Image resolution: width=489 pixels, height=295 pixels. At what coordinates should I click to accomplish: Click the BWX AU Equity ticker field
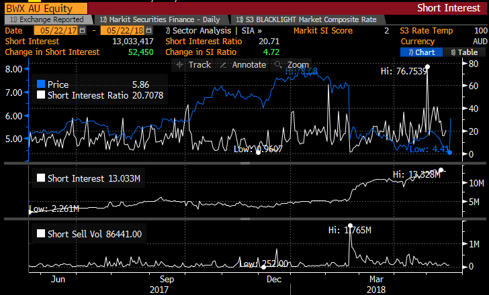pos(46,9)
